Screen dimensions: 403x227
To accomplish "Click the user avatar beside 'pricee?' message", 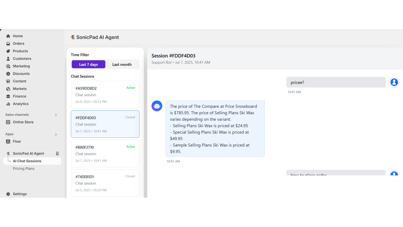I will click(394, 82).
